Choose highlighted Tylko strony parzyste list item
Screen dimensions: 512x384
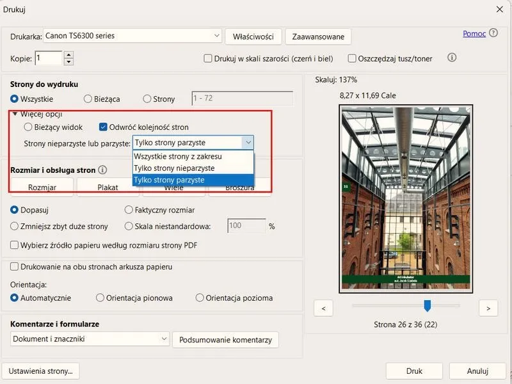pos(193,180)
